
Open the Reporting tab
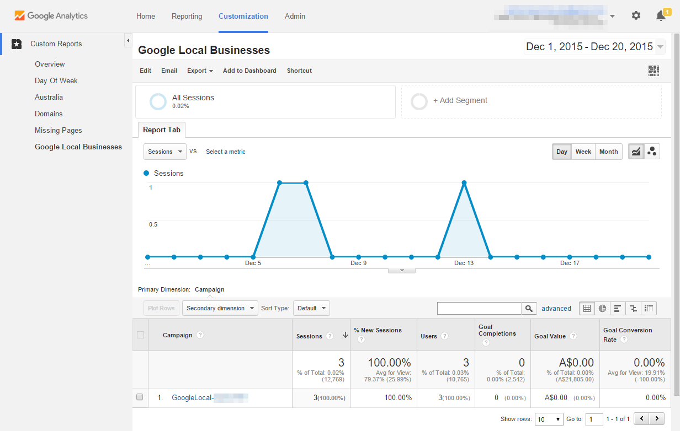click(187, 16)
